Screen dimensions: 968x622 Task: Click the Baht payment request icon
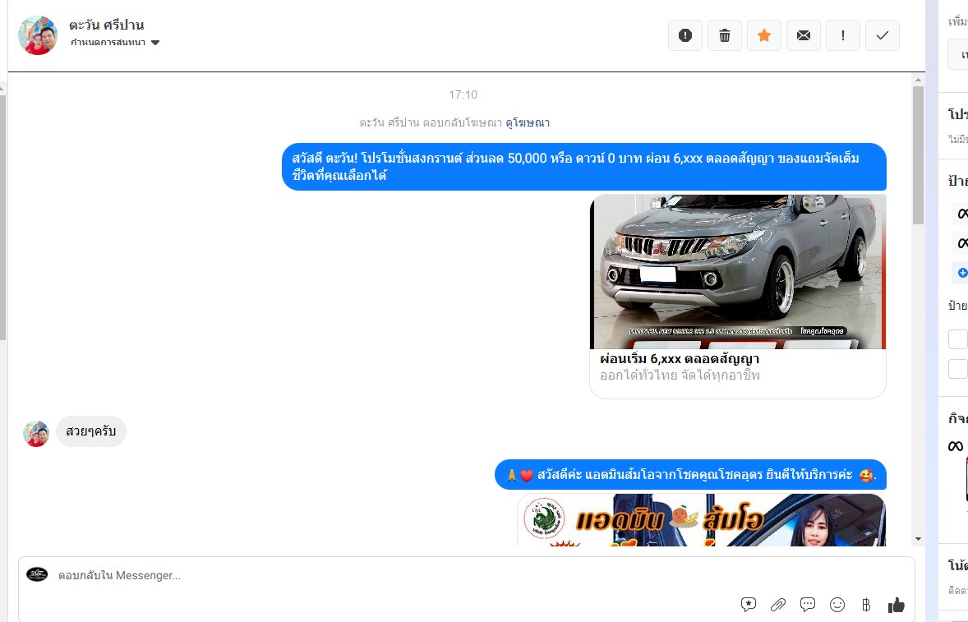[866, 605]
